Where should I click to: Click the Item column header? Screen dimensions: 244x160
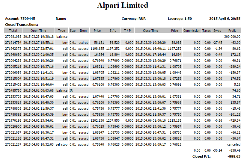pos(83,31)
